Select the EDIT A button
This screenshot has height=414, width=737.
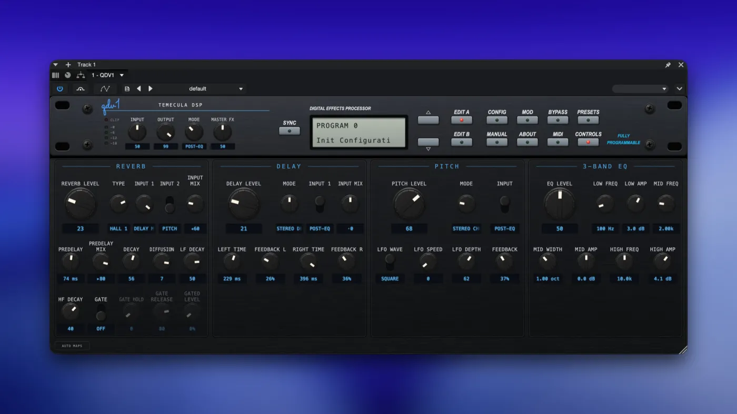tap(462, 120)
